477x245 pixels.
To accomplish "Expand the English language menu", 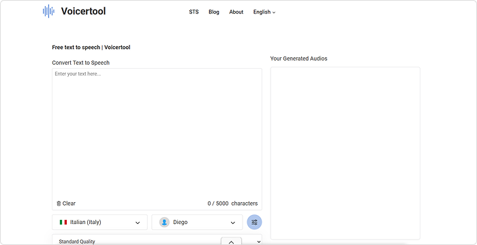I will pos(264,12).
